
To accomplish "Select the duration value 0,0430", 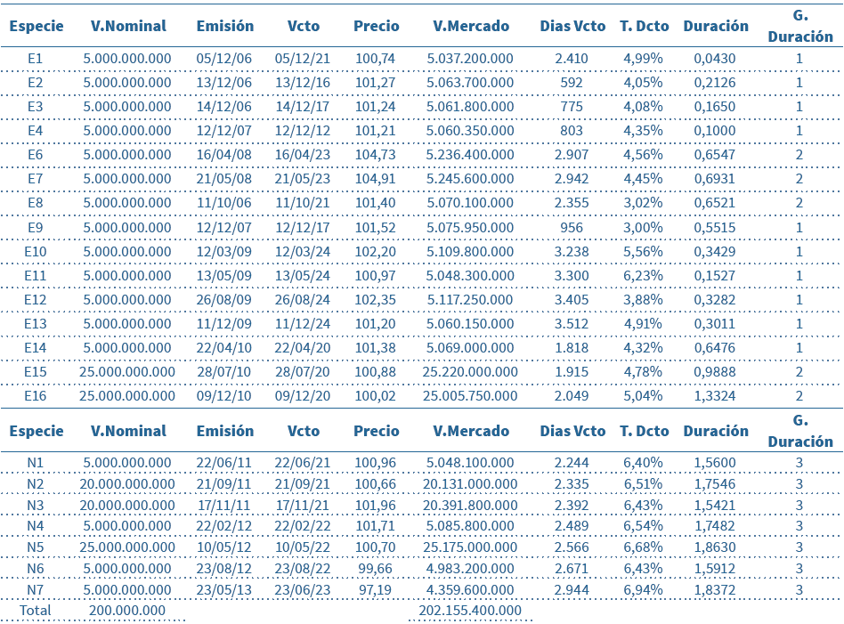I will pos(715,59).
